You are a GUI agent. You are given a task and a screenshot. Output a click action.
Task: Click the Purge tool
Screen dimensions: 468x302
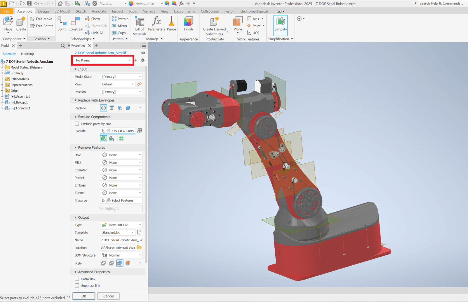171,24
